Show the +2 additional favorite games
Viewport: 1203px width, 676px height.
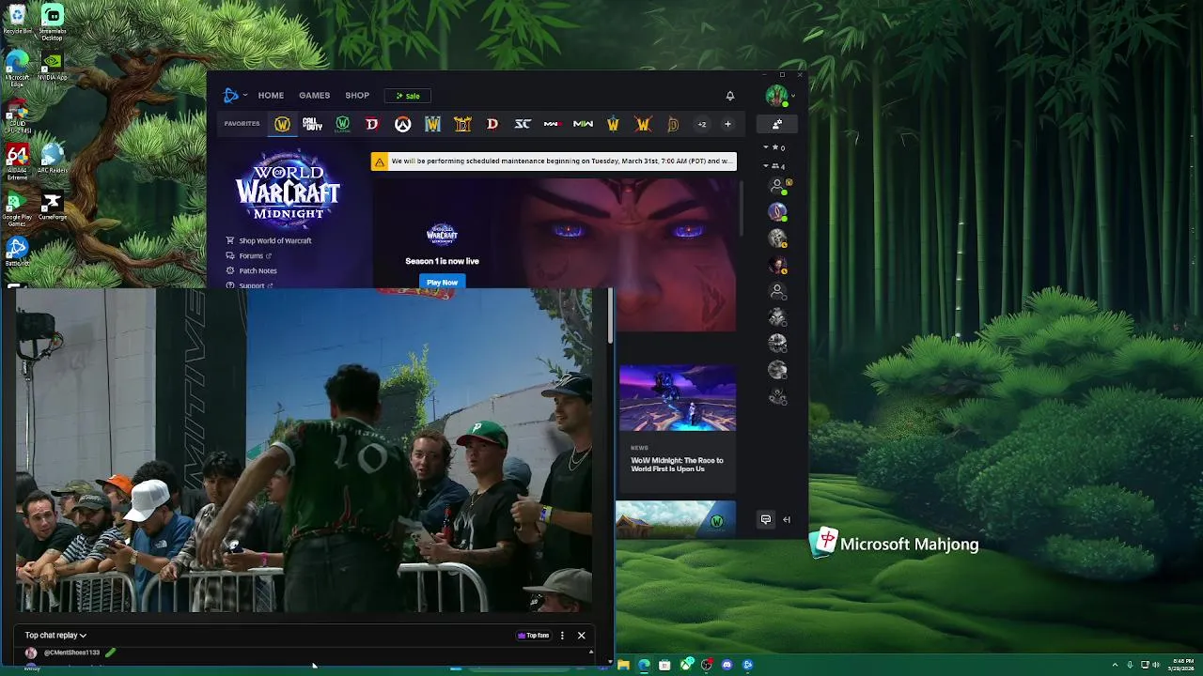pyautogui.click(x=701, y=124)
